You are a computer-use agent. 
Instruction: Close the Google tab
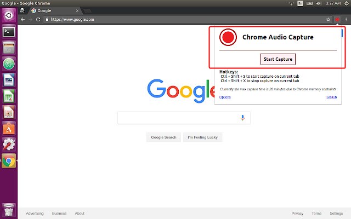tap(77, 11)
